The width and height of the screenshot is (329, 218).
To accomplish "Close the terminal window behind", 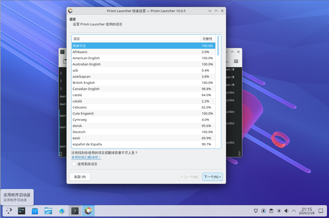I will (x=238, y=52).
